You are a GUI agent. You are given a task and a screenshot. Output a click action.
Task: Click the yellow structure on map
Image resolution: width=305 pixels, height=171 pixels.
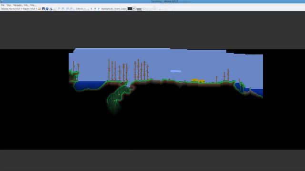pyautogui.click(x=198, y=81)
